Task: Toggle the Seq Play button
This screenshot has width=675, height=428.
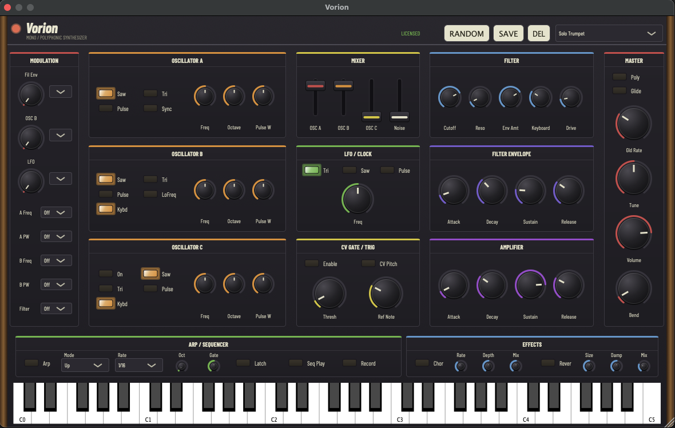Action: click(296, 363)
